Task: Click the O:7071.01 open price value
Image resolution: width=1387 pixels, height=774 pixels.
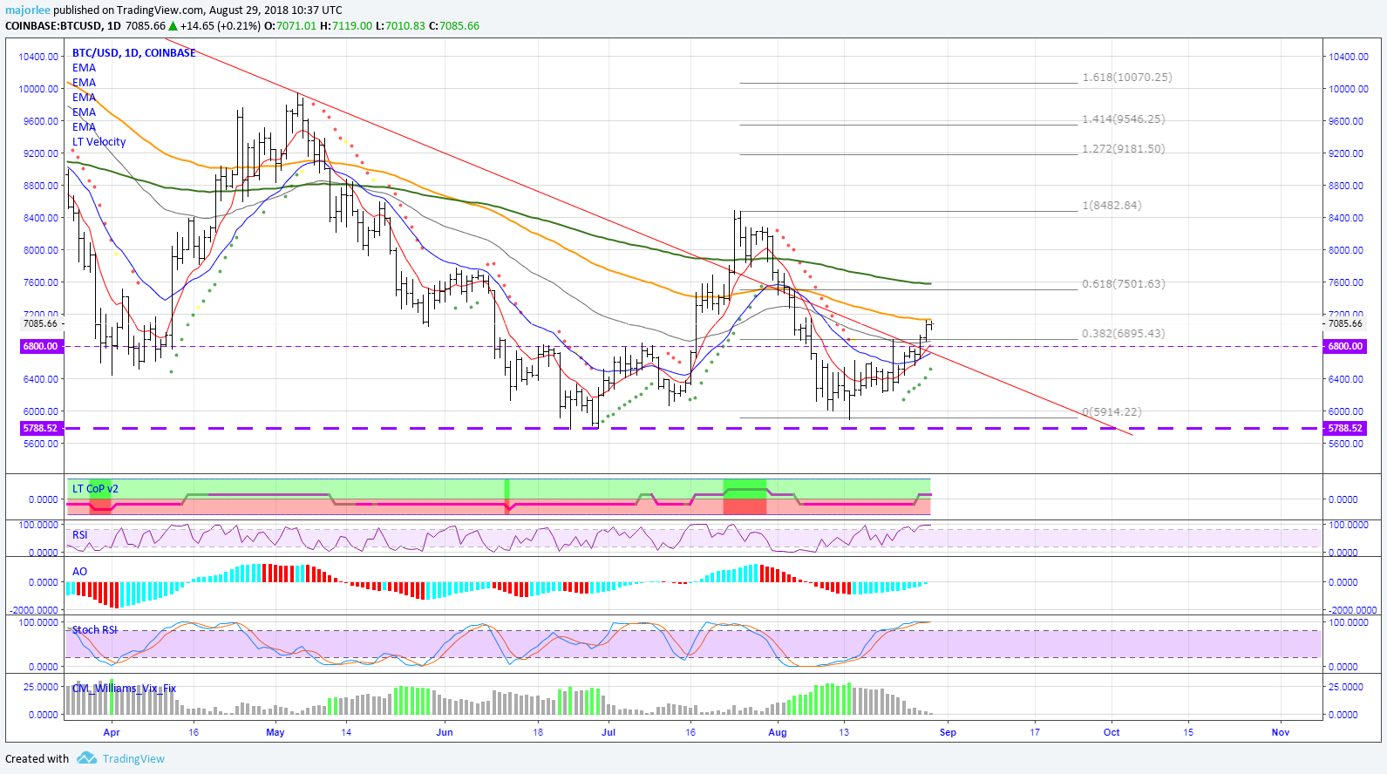Action: click(x=290, y=26)
